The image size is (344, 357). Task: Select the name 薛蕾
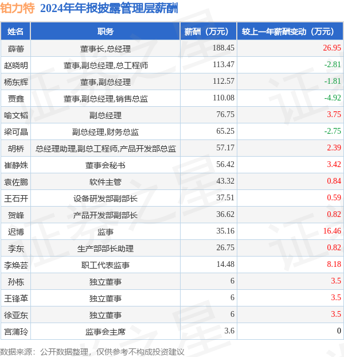pos(15,49)
